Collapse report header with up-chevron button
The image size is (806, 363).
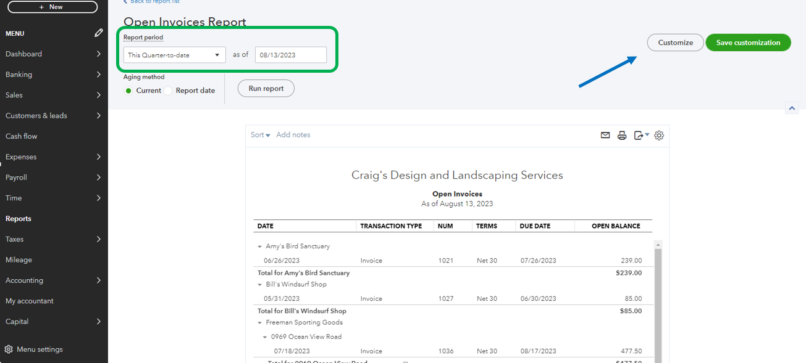pyautogui.click(x=792, y=108)
